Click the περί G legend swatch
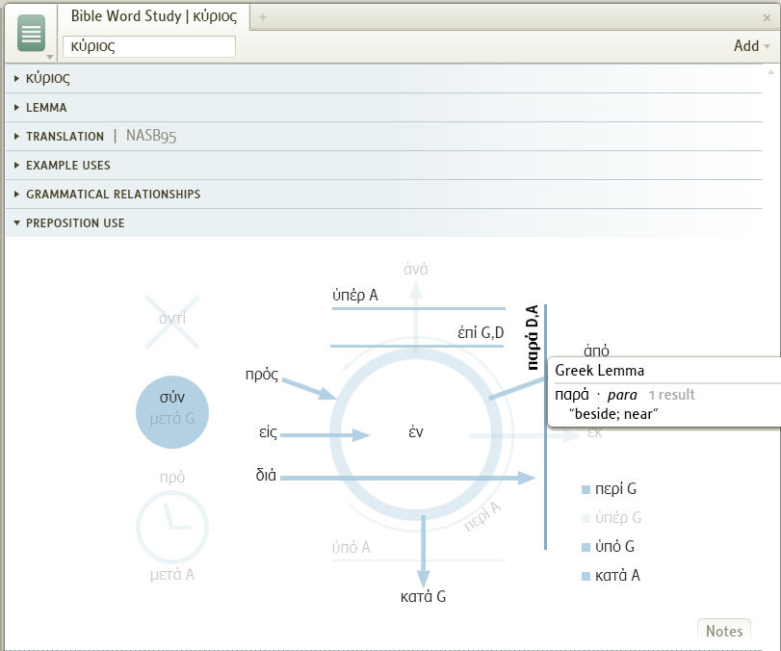 586,489
